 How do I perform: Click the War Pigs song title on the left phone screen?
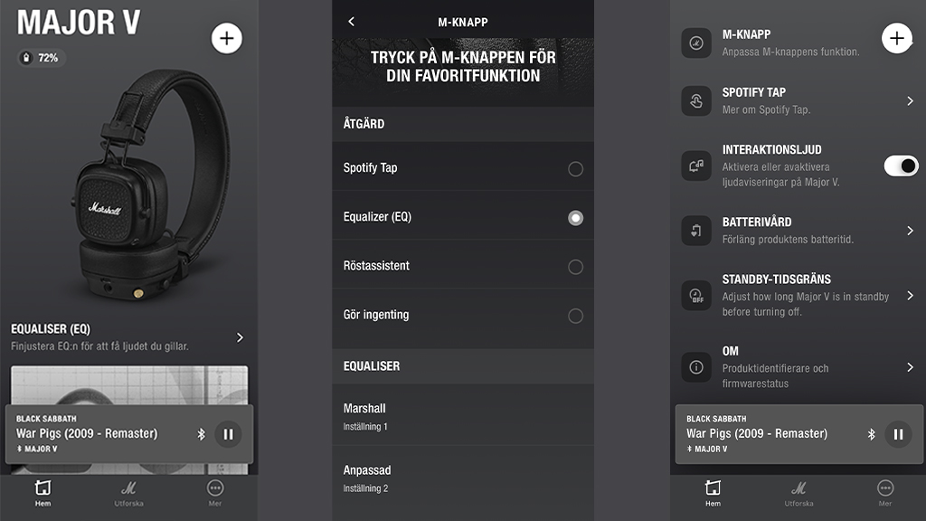click(x=87, y=433)
